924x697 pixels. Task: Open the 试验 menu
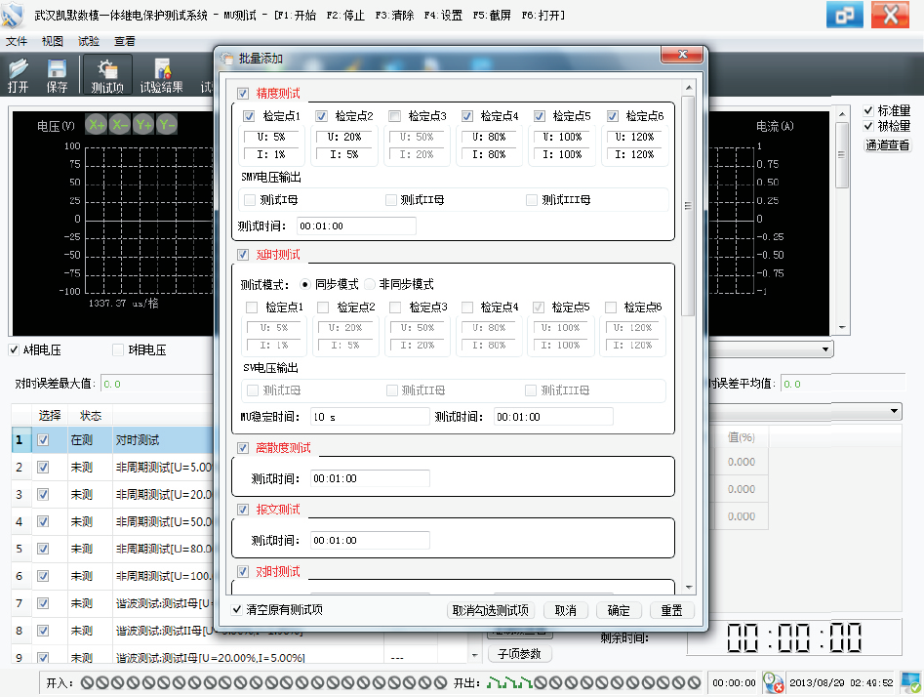click(x=88, y=42)
